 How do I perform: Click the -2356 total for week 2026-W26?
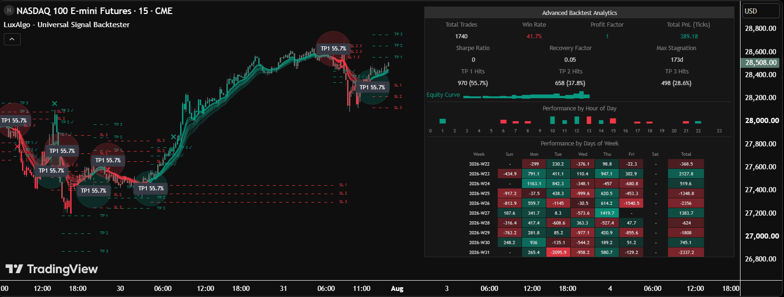686,203
